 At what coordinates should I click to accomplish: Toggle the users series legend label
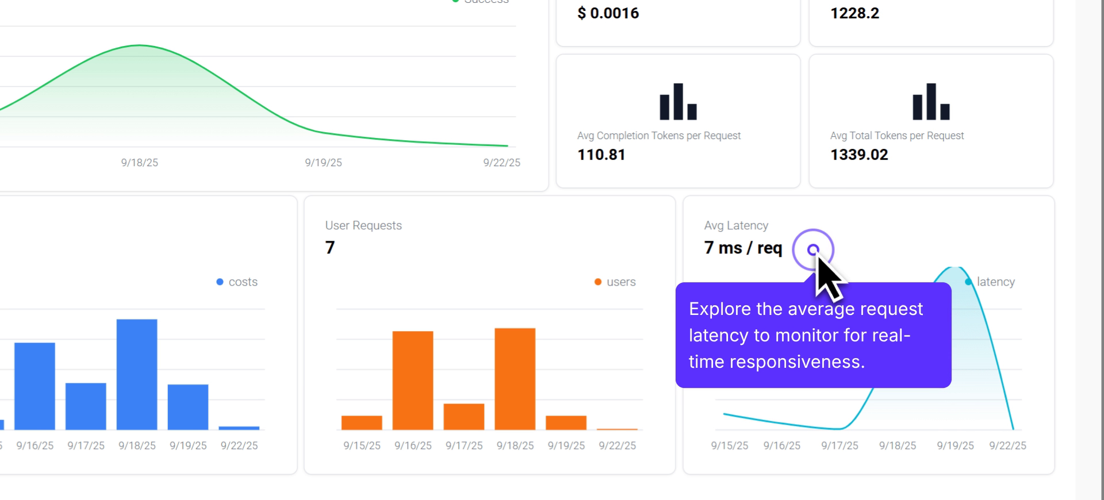click(621, 282)
